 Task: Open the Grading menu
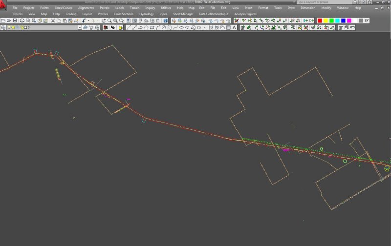[x=71, y=14]
